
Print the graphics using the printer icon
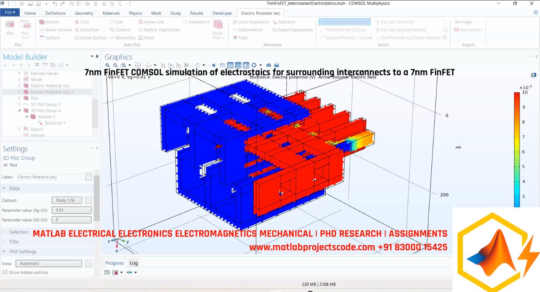[x=276, y=65]
